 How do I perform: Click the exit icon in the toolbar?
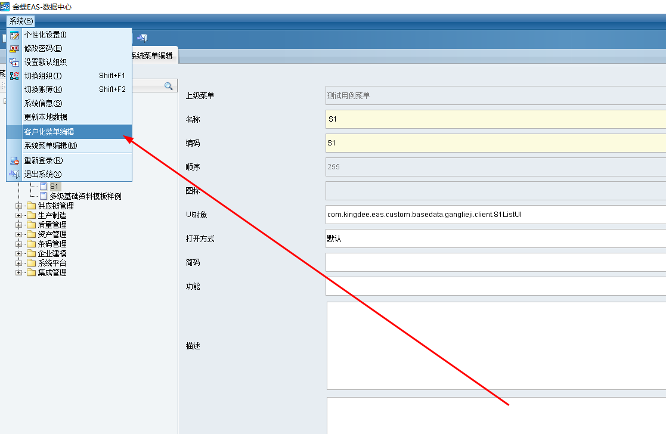point(142,38)
